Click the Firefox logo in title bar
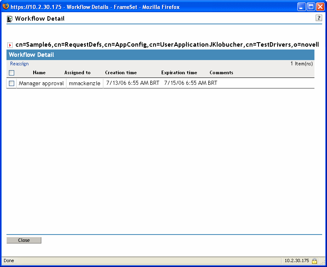The width and height of the screenshot is (327, 267). (6, 6)
